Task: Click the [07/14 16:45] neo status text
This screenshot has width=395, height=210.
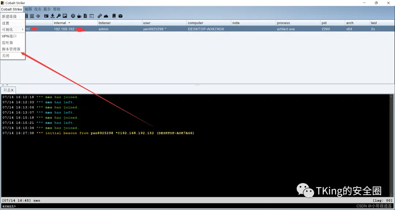Action: [21, 200]
